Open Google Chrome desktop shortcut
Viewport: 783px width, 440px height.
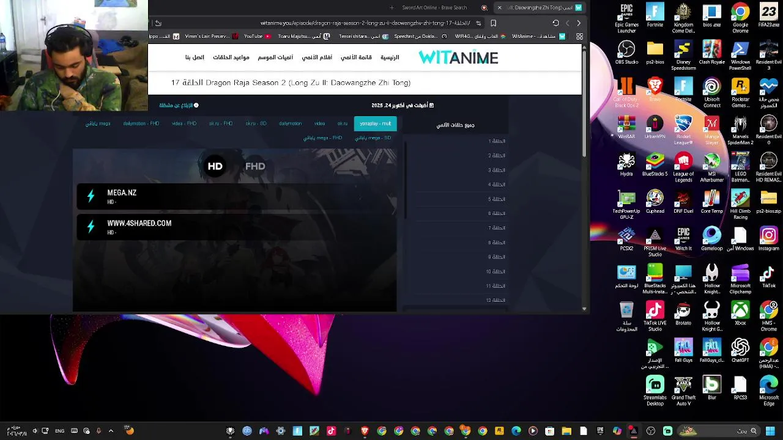click(x=740, y=18)
